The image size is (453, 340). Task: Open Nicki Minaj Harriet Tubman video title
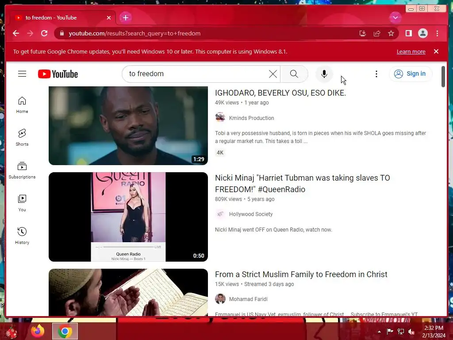click(x=302, y=184)
